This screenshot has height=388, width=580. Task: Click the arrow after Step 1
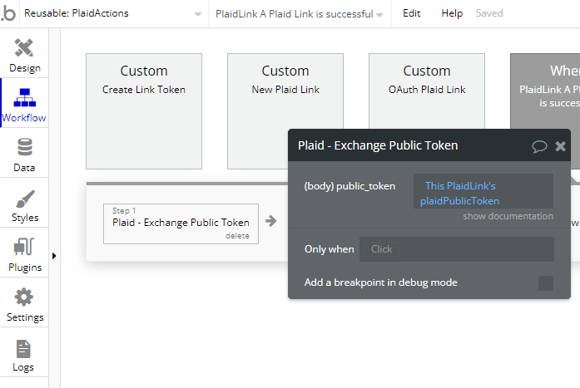coord(270,221)
